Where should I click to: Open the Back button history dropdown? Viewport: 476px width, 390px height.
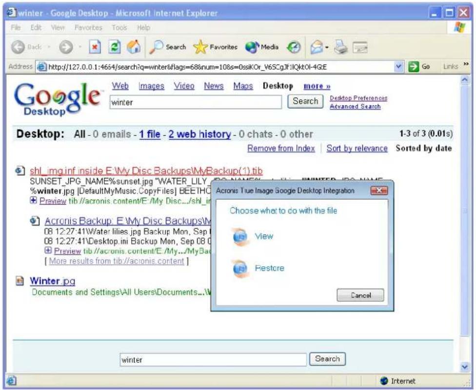click(x=49, y=47)
